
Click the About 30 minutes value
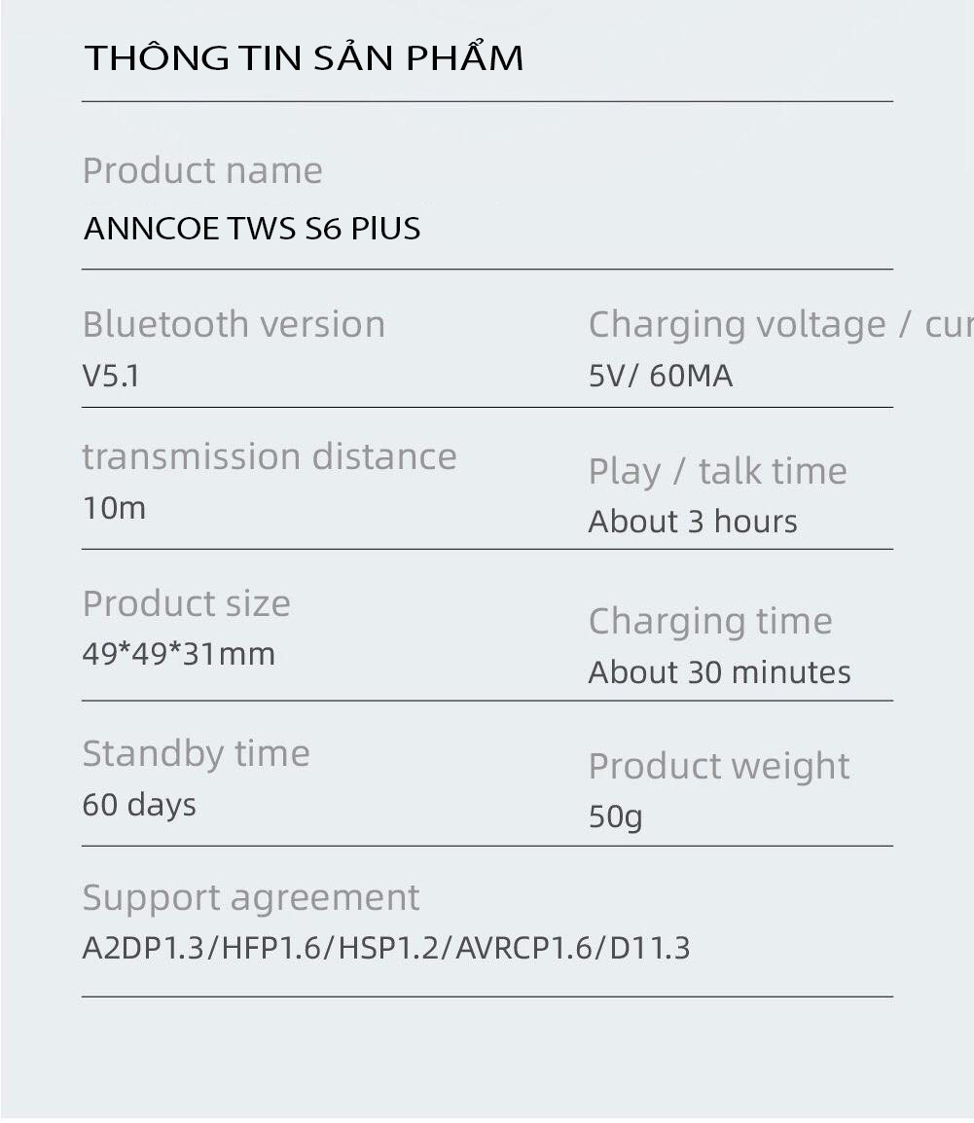point(720,672)
